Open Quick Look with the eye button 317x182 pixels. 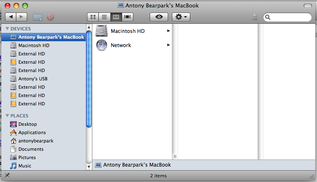159,17
